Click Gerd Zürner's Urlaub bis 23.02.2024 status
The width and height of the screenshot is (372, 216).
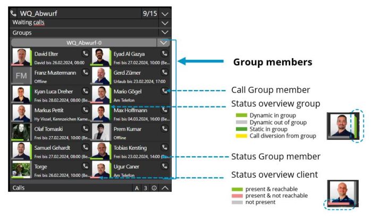click(x=139, y=82)
